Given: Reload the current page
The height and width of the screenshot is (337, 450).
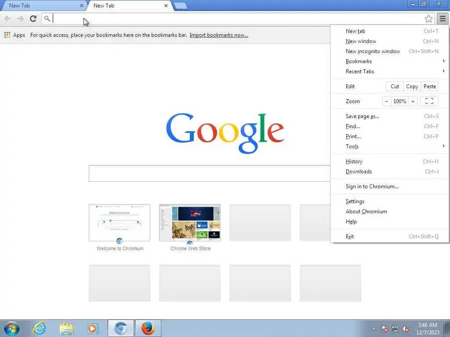Looking at the screenshot, I should click(x=33, y=18).
